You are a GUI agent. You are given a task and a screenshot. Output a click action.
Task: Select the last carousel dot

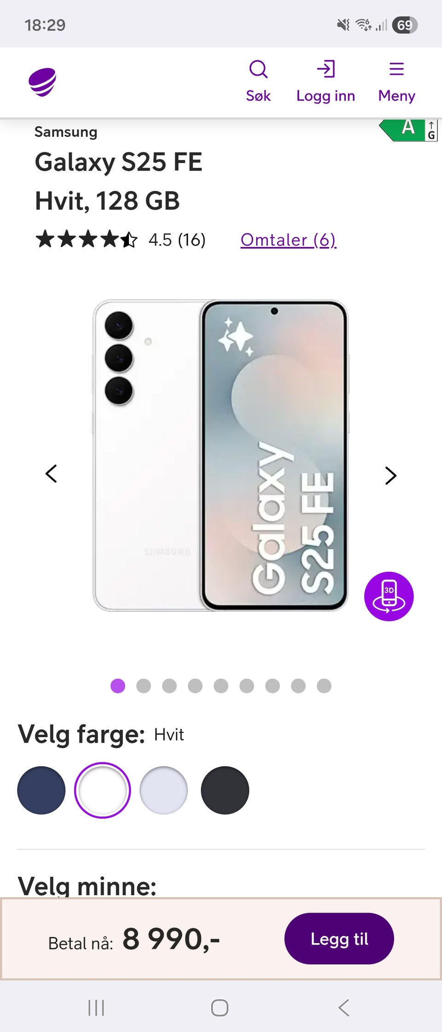coord(324,686)
